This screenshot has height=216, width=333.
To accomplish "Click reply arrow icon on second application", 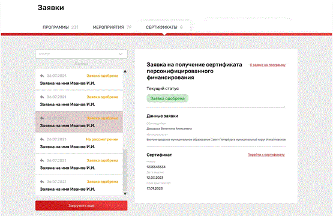I will pyautogui.click(x=42, y=97).
